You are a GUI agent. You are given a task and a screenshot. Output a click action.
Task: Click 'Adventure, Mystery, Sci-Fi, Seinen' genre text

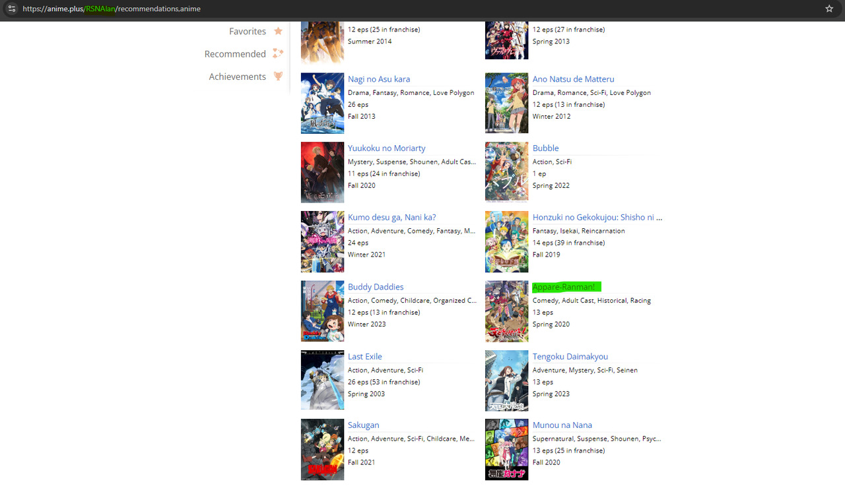pyautogui.click(x=585, y=371)
